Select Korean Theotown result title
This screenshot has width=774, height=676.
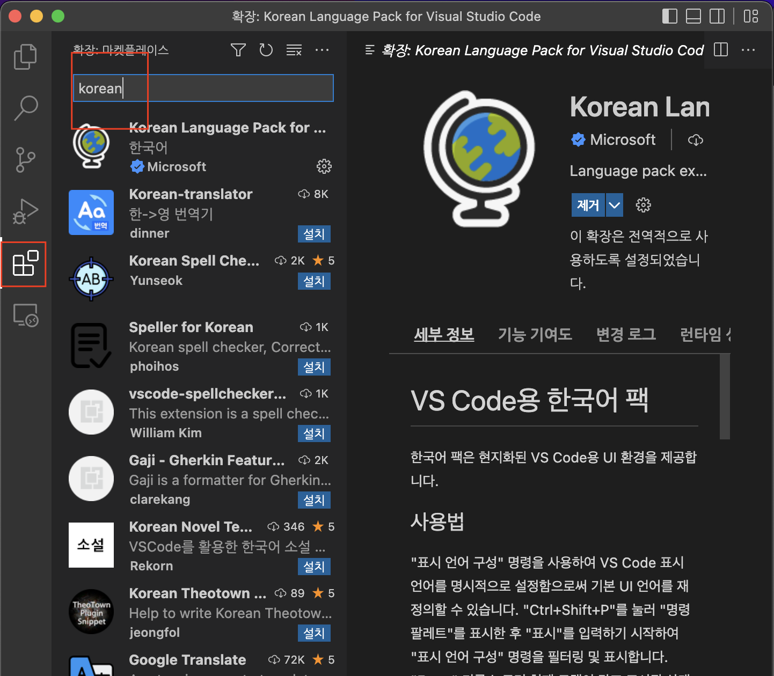pos(198,593)
